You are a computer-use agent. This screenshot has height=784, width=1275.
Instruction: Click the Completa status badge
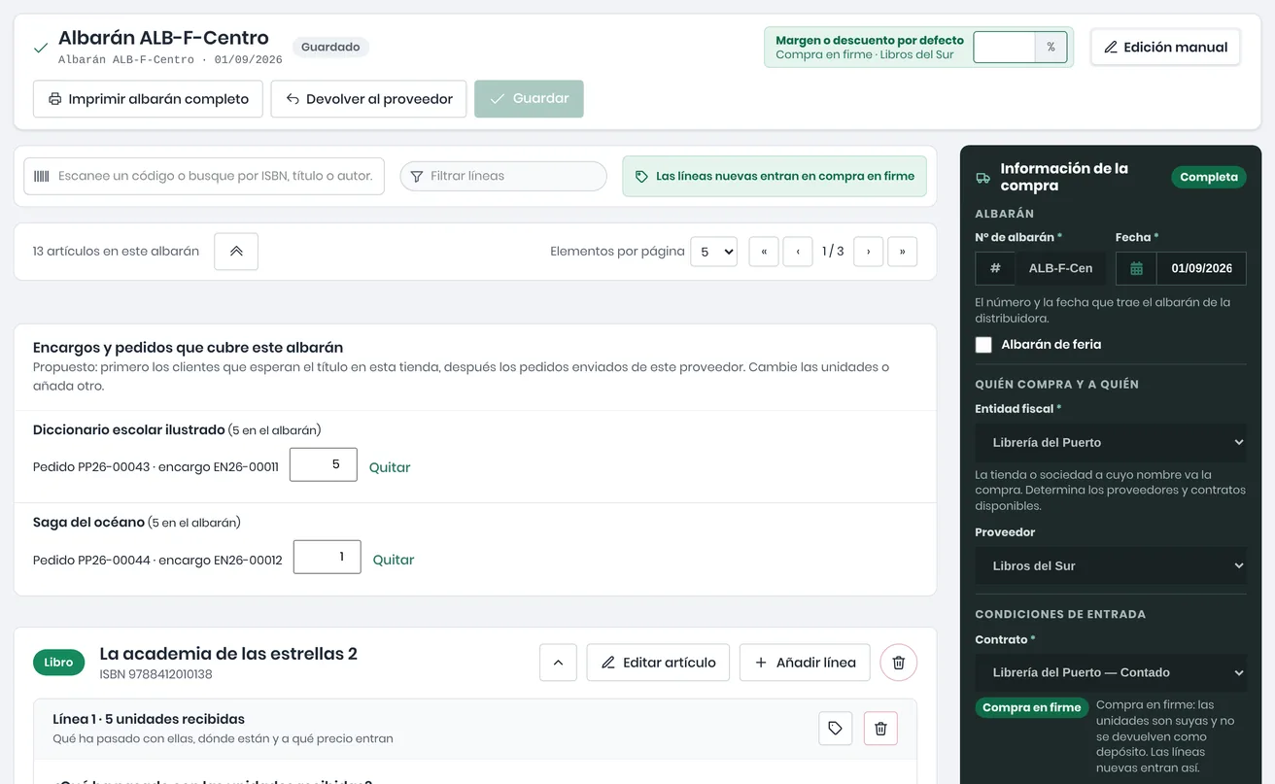tap(1209, 177)
